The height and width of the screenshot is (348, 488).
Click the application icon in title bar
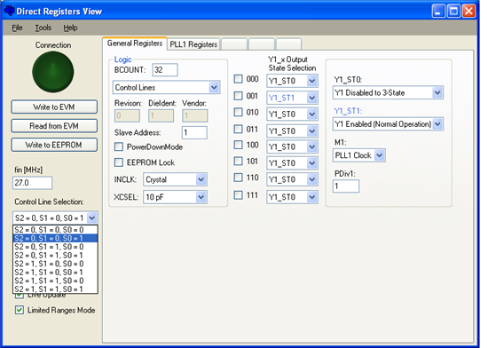(x=9, y=11)
